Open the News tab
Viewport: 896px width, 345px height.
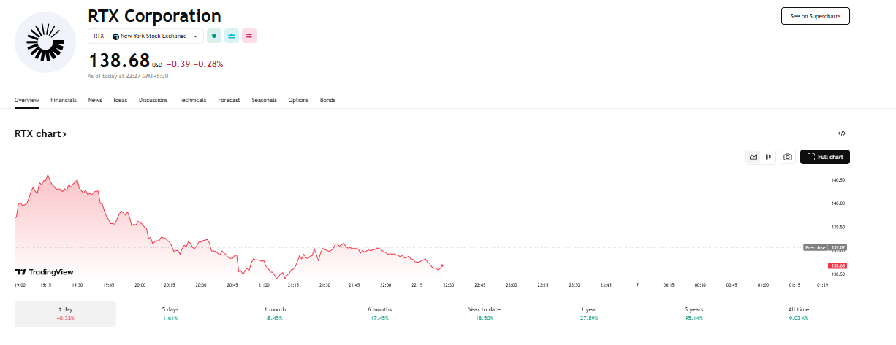pyautogui.click(x=95, y=100)
